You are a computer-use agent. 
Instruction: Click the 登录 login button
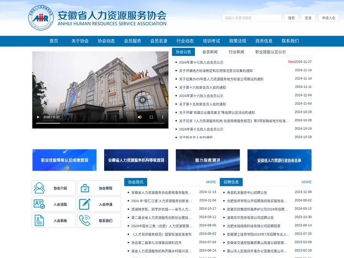pos(308,18)
